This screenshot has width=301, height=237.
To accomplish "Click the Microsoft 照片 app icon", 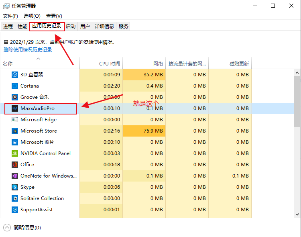I will (x=15, y=142).
